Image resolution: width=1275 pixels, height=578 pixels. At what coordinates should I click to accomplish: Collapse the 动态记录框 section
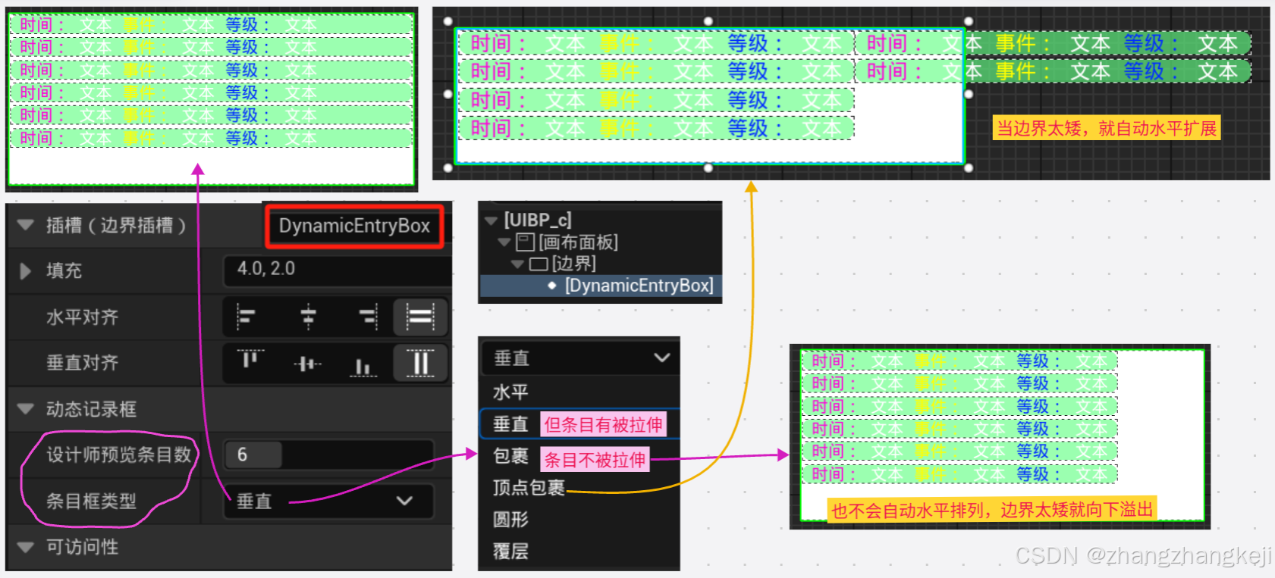coord(25,409)
